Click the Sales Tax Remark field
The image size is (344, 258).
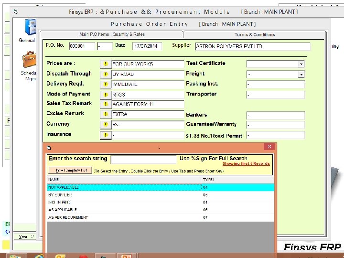click(148, 104)
